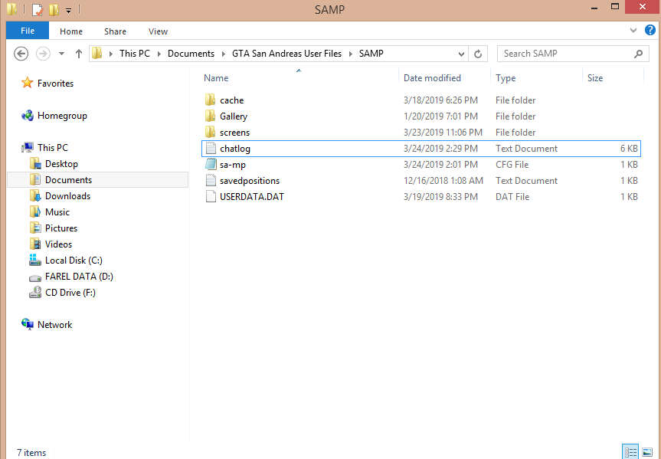
Task: Click SAMP in the address breadcrumb
Action: [371, 54]
